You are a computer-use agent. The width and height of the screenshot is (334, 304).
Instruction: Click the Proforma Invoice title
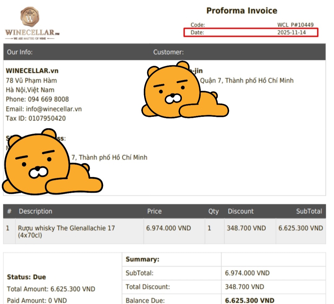point(242,11)
